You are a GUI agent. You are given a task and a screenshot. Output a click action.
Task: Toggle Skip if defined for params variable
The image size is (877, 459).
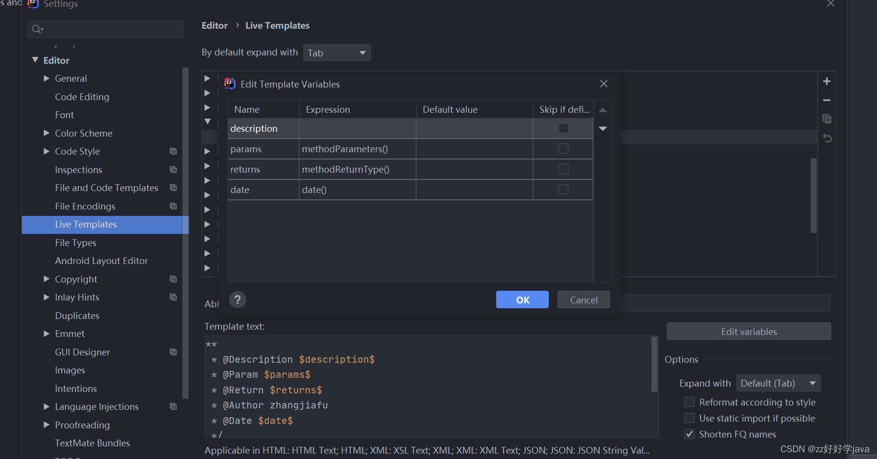pos(563,148)
